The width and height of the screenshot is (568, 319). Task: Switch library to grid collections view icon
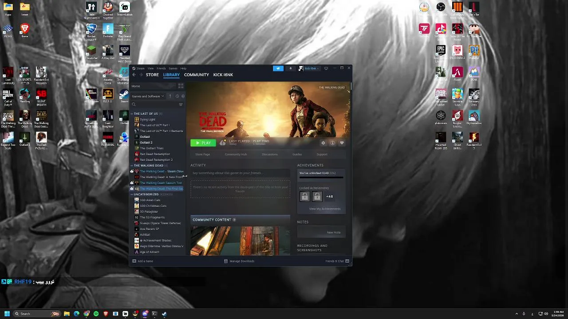pyautogui.click(x=181, y=86)
